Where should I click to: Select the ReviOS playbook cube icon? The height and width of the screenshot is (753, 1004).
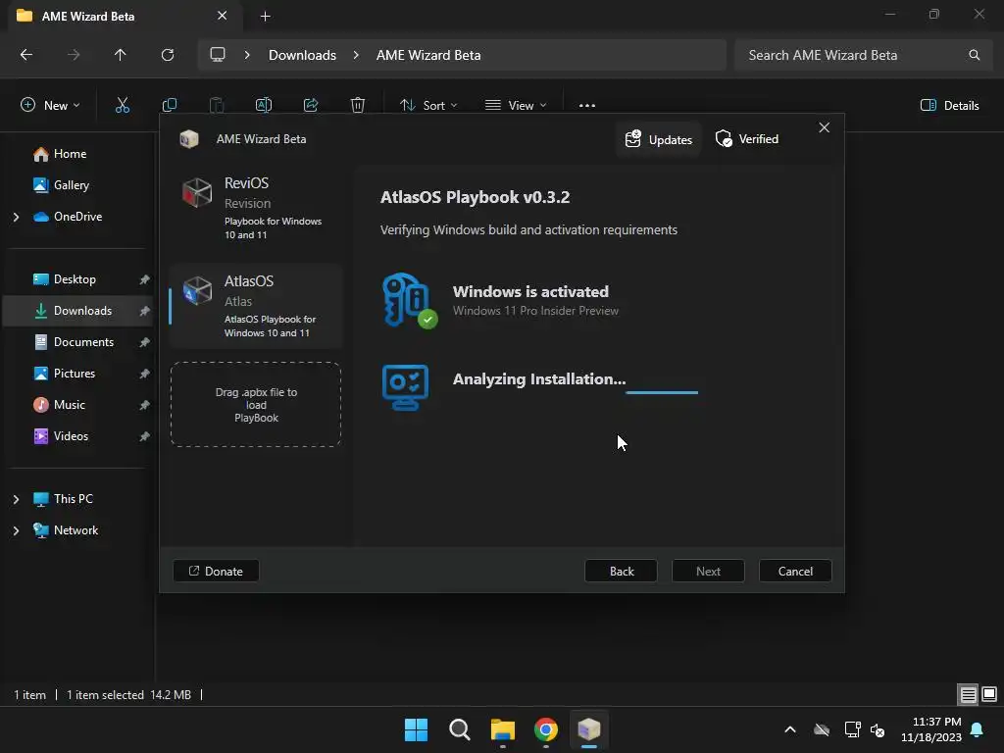[x=196, y=193]
